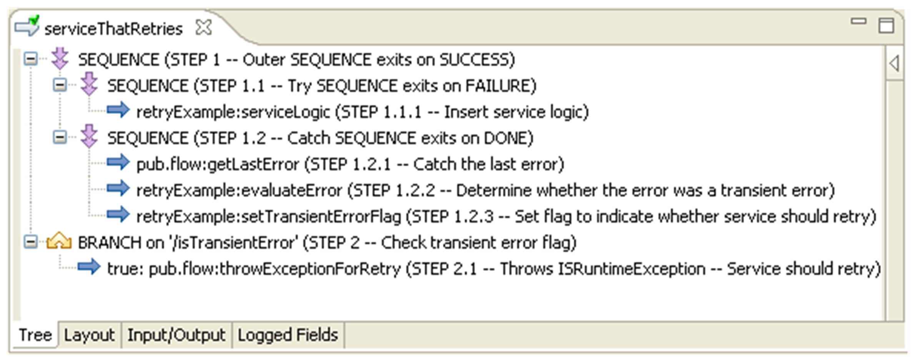Click the Try SEQUENCE step 1.1 icon
Viewport: 918px width, 363px height.
point(89,85)
